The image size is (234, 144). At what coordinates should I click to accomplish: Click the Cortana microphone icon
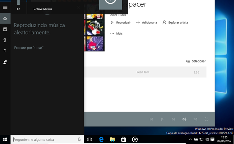click(79, 139)
